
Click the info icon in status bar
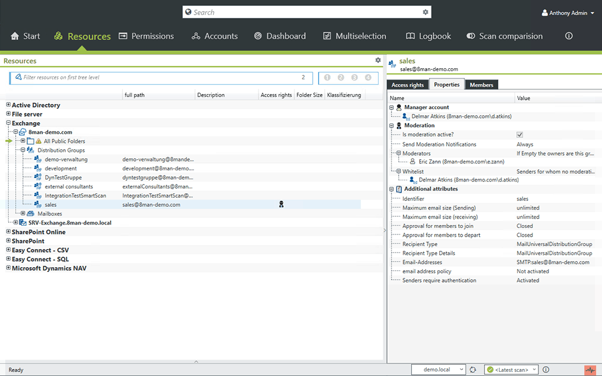pyautogui.click(x=546, y=370)
